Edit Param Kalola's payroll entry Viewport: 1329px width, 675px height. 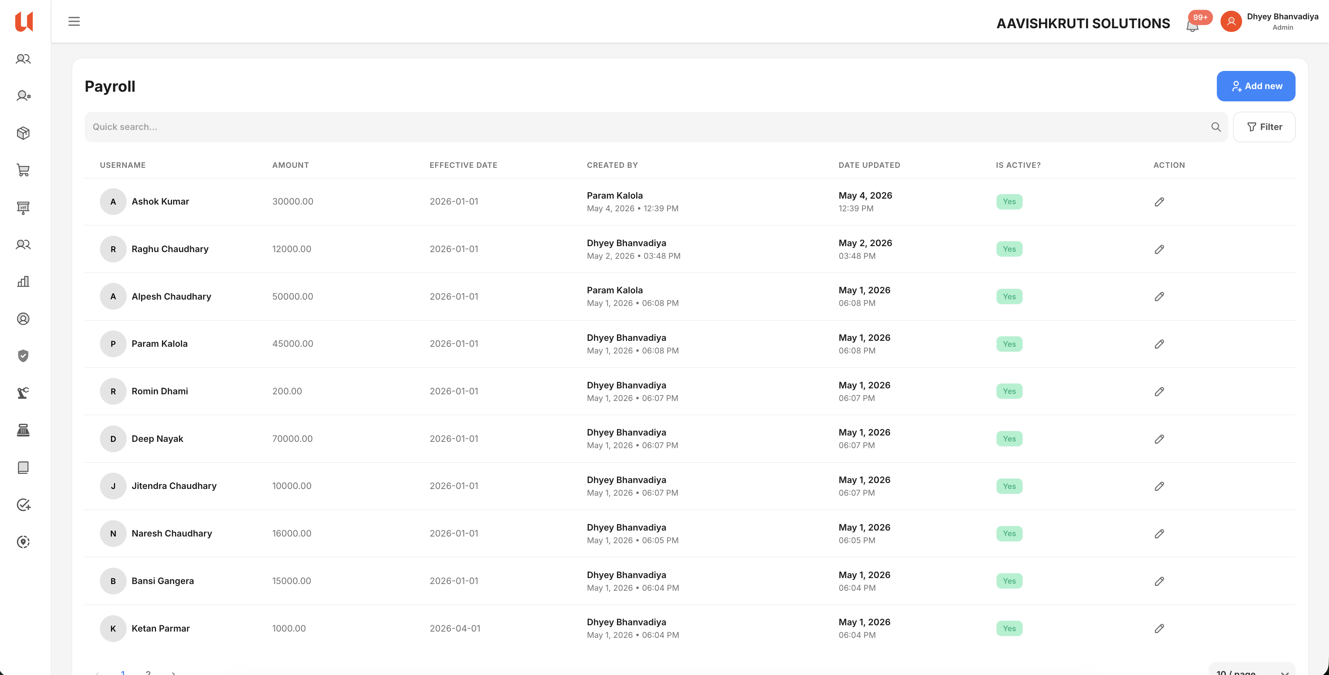[x=1159, y=344]
